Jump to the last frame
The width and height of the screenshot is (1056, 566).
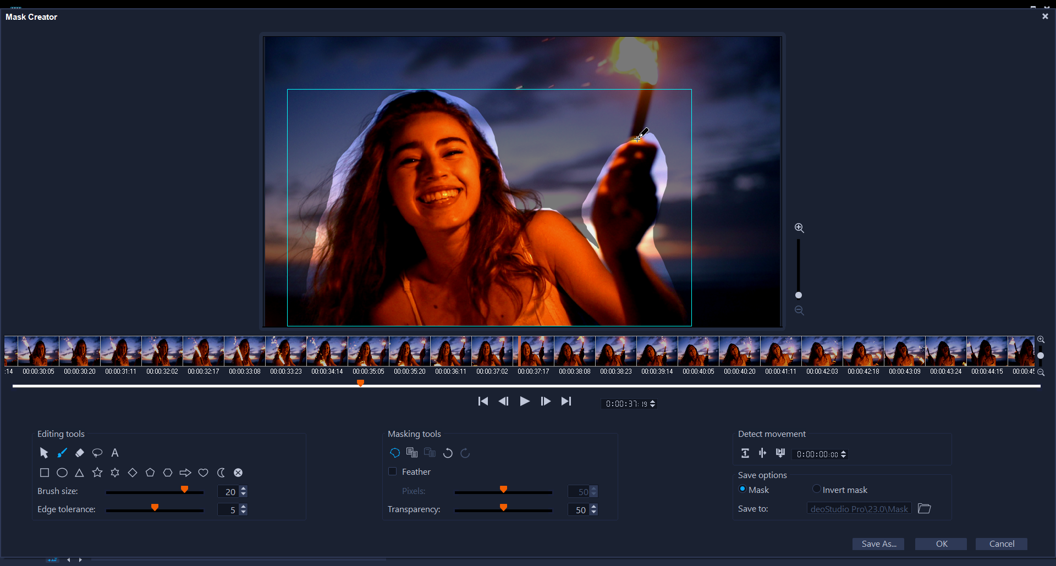566,401
